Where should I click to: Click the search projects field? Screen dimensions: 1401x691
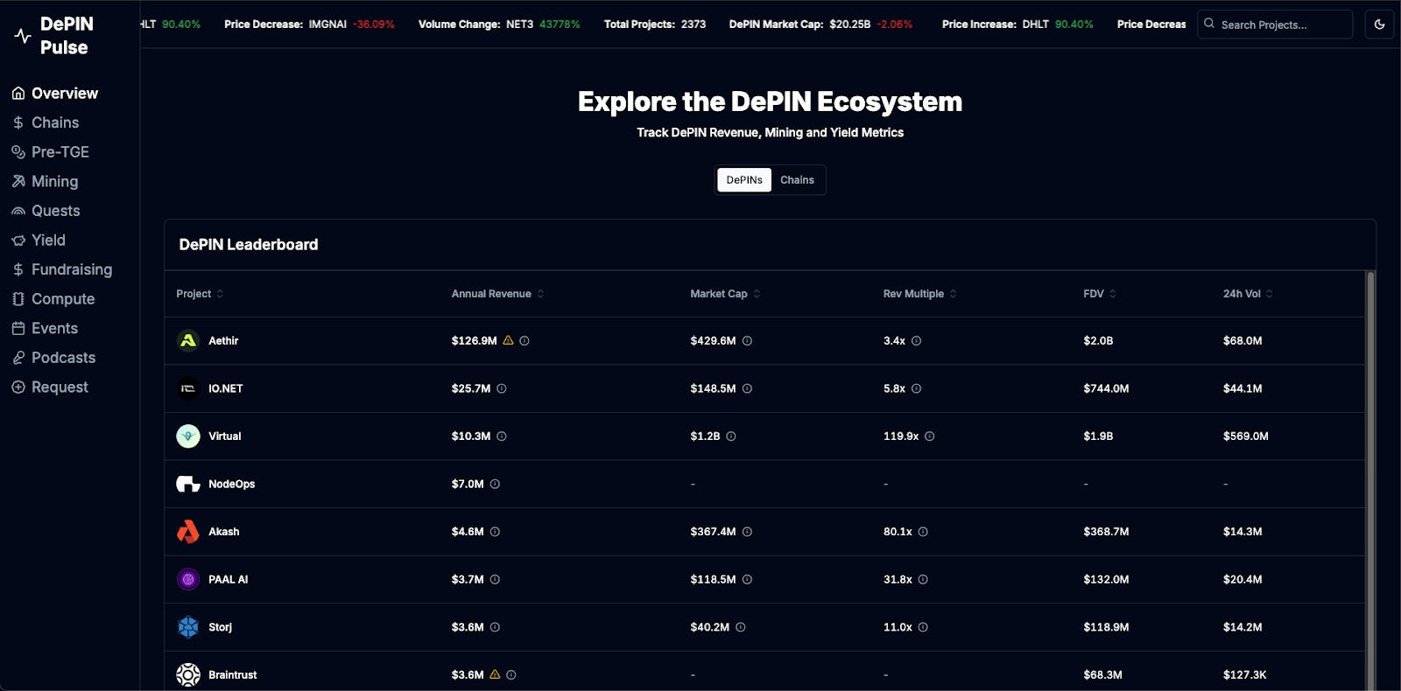point(1275,24)
